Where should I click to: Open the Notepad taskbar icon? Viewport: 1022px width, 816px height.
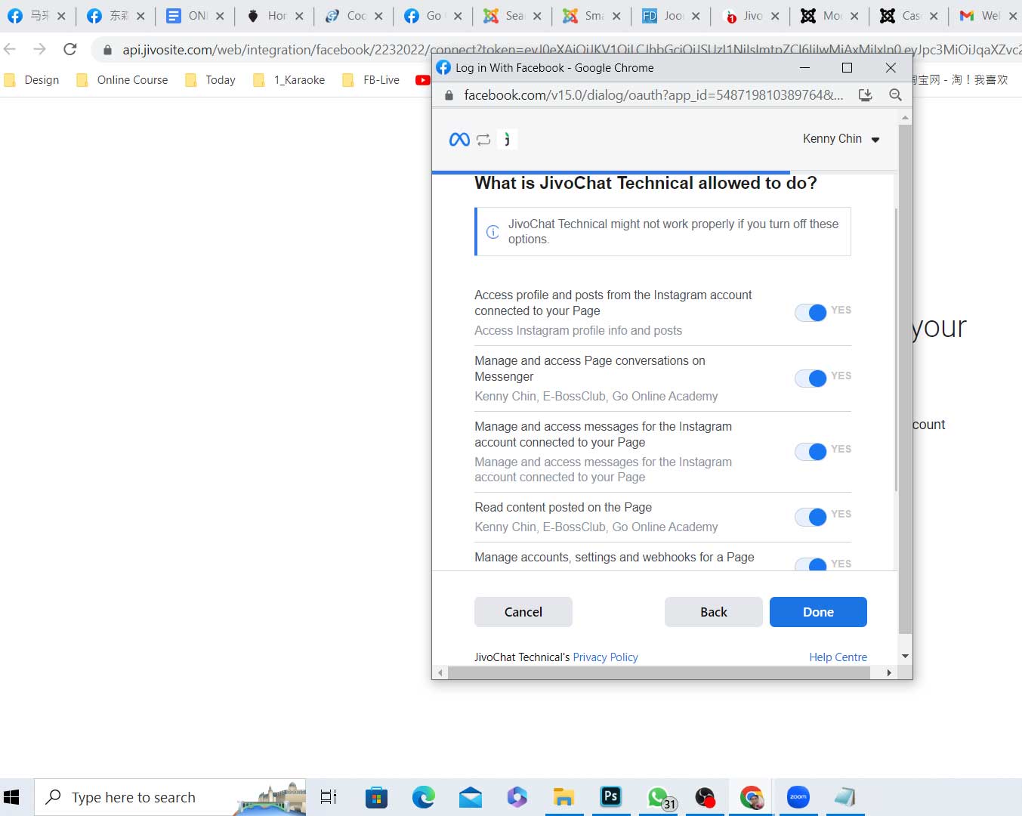[845, 797]
